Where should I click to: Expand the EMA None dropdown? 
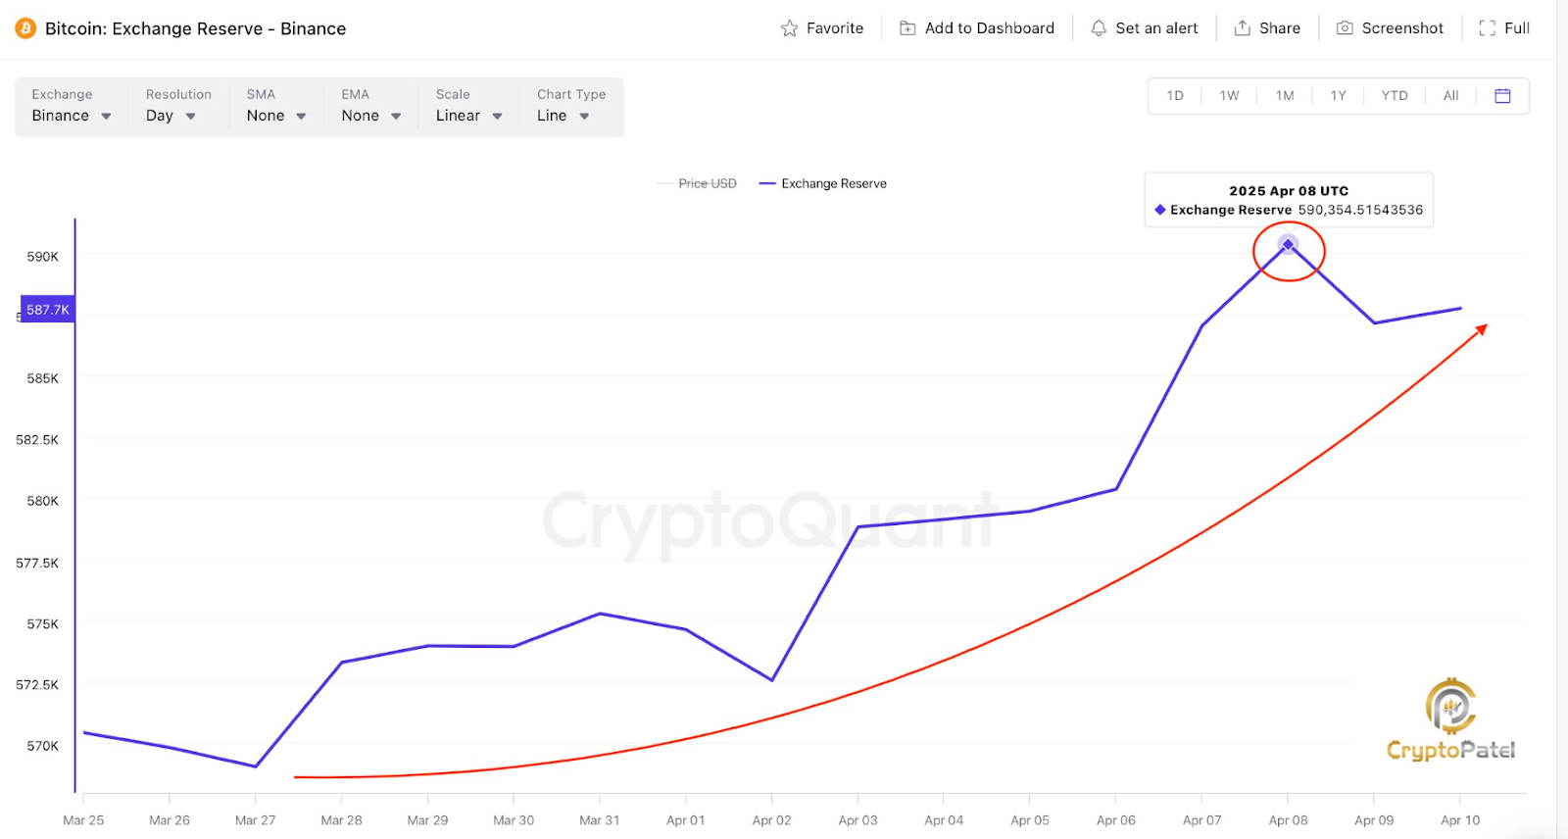tap(371, 106)
